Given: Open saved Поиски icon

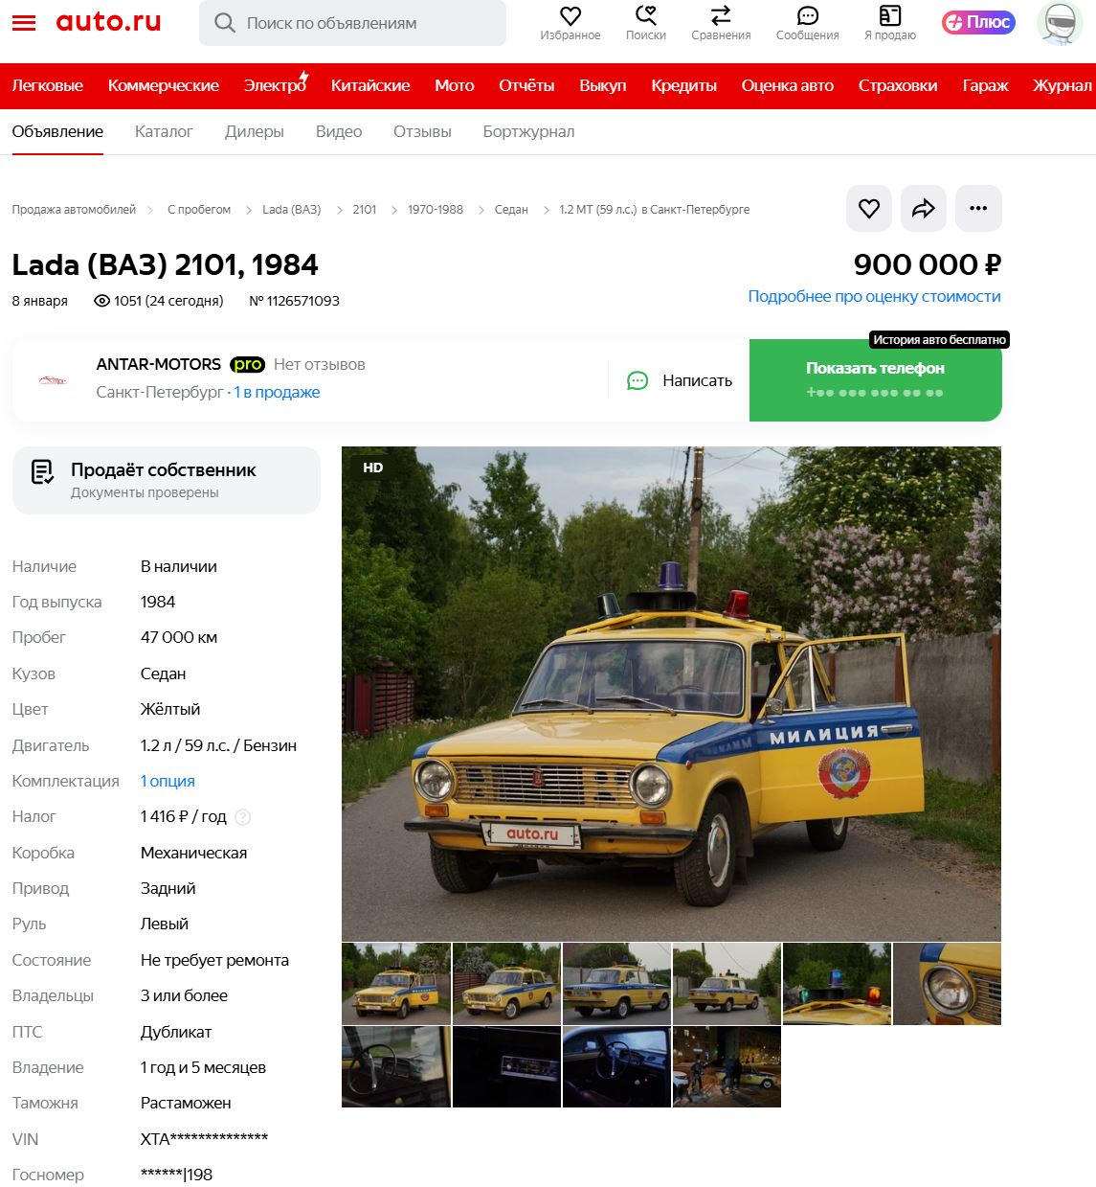Looking at the screenshot, I should tap(646, 16).
